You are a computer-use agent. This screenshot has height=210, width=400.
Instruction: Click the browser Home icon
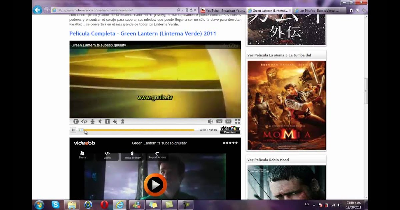(x=351, y=10)
